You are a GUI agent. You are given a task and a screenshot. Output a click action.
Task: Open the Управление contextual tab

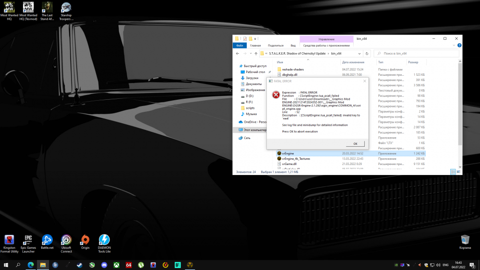pyautogui.click(x=326, y=38)
